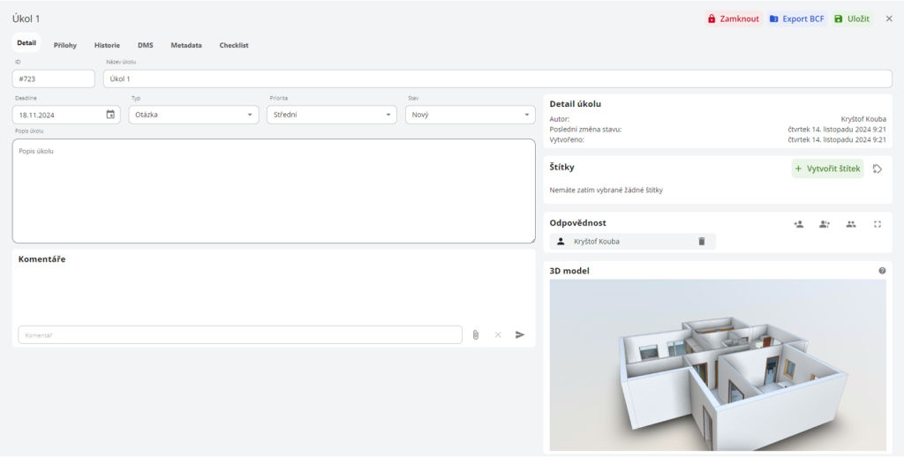
Task: Click the Vytvořit štítek button
Action: click(827, 169)
